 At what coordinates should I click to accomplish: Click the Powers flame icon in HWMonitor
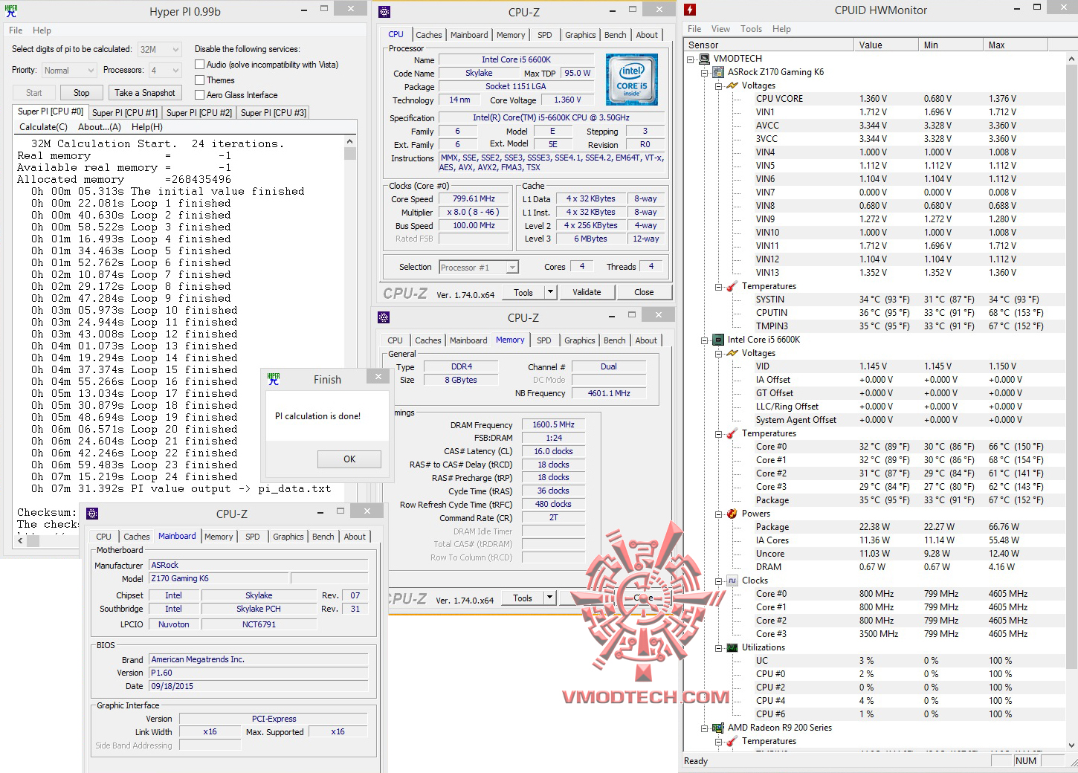tap(732, 514)
